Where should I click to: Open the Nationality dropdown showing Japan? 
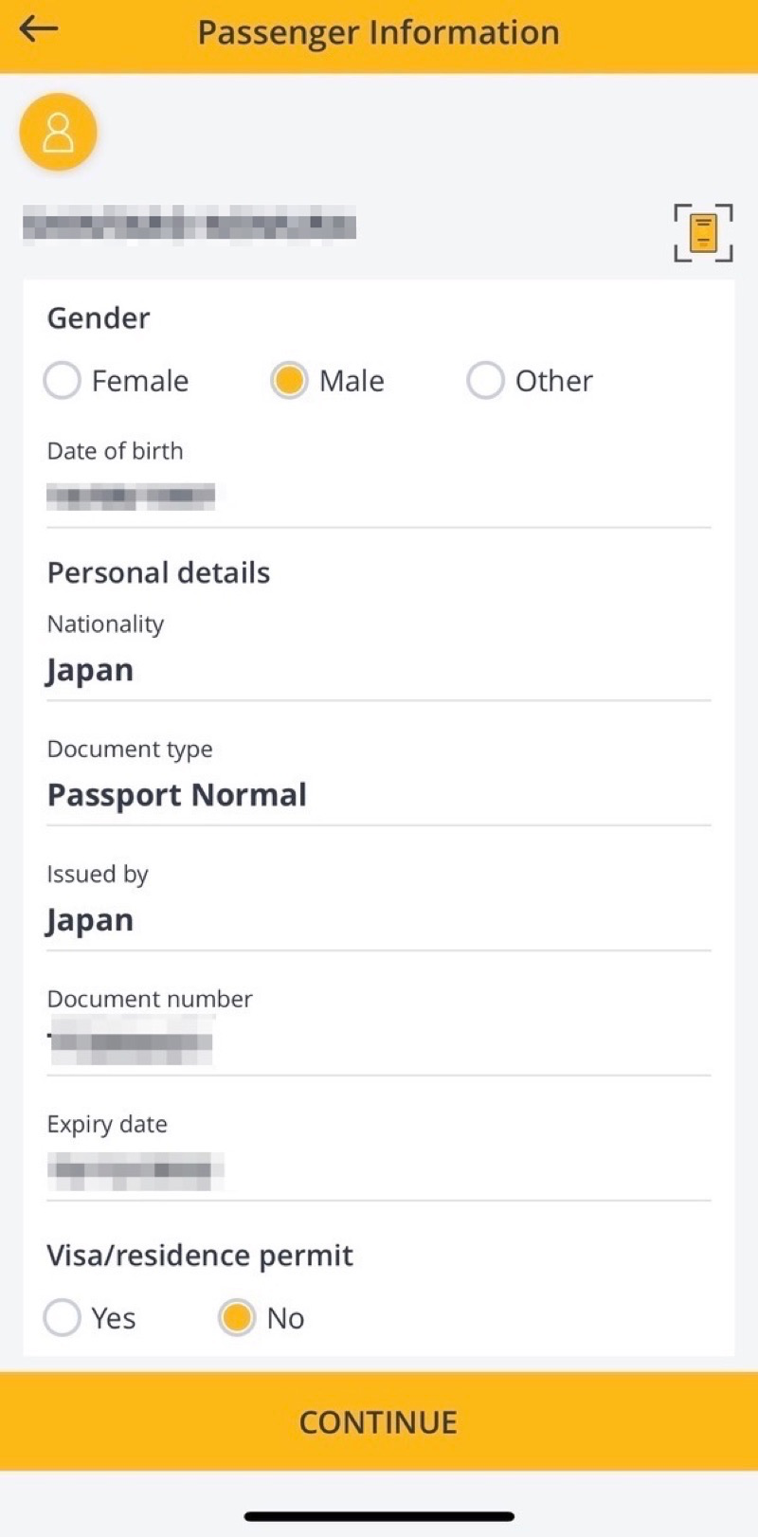tap(378, 671)
